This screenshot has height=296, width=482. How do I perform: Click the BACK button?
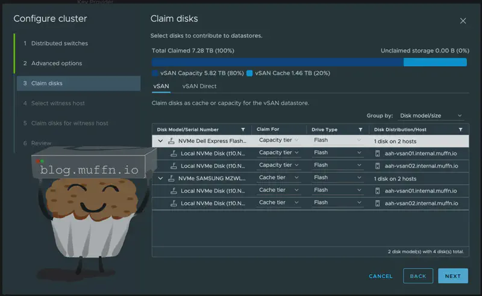pyautogui.click(x=418, y=276)
